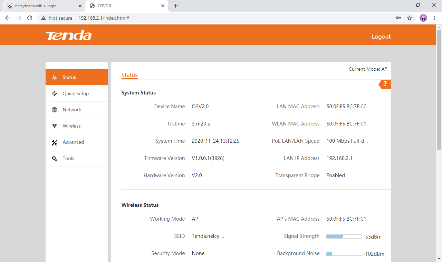442x262 pixels.
Task: Click the Working Mode value AP
Action: (195, 219)
